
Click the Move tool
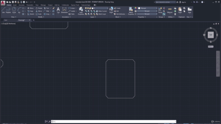(30, 8)
